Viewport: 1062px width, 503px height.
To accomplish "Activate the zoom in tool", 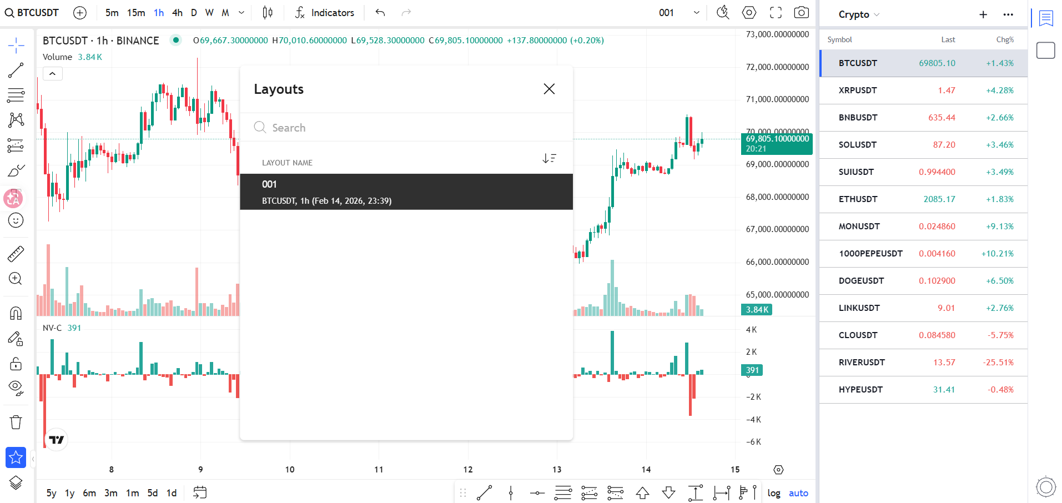I will [16, 279].
